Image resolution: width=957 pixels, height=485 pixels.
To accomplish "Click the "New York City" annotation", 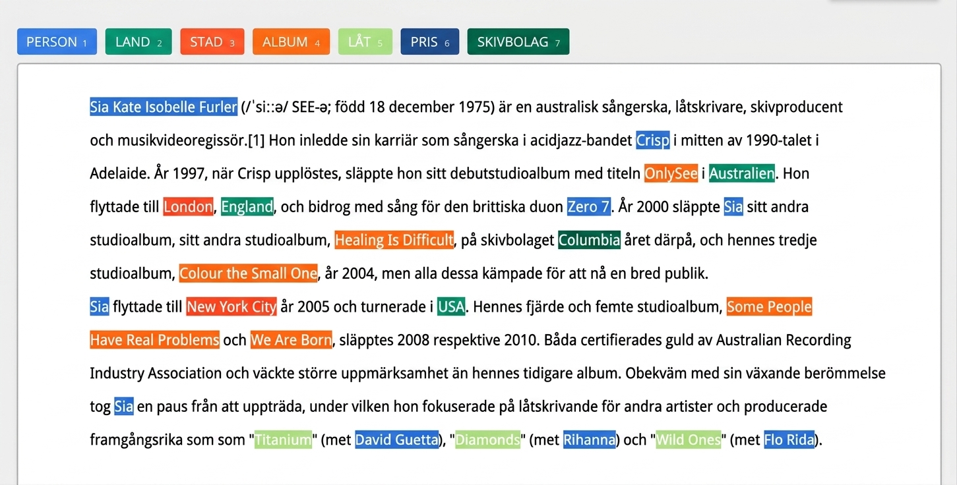I will (232, 306).
